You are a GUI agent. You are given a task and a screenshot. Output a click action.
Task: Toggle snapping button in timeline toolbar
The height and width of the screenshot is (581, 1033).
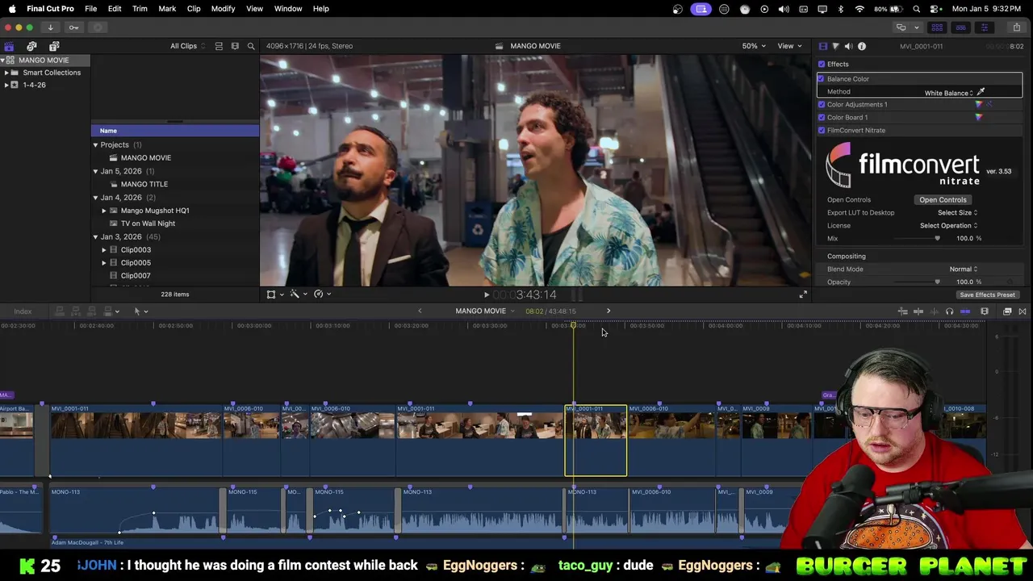click(965, 311)
